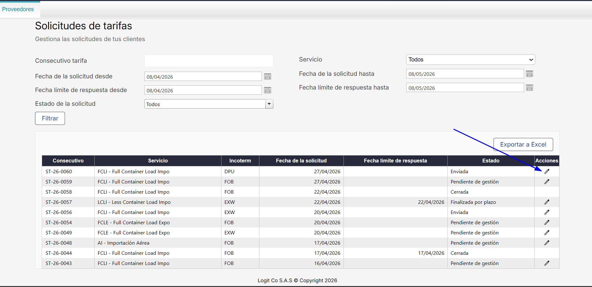Open calendar for Fecha de la solicitud hasta
The image size is (592, 287).
pyautogui.click(x=530, y=74)
